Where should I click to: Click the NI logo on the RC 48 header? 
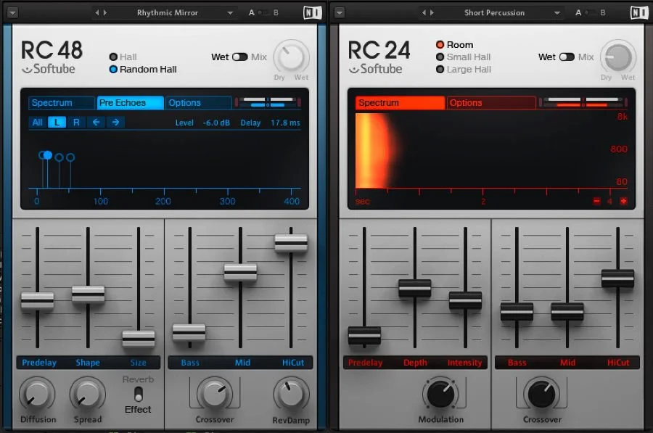coord(312,12)
